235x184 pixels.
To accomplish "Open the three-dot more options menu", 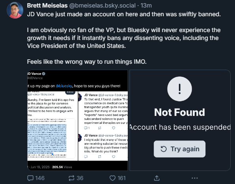I will pyautogui.click(x=195, y=178).
